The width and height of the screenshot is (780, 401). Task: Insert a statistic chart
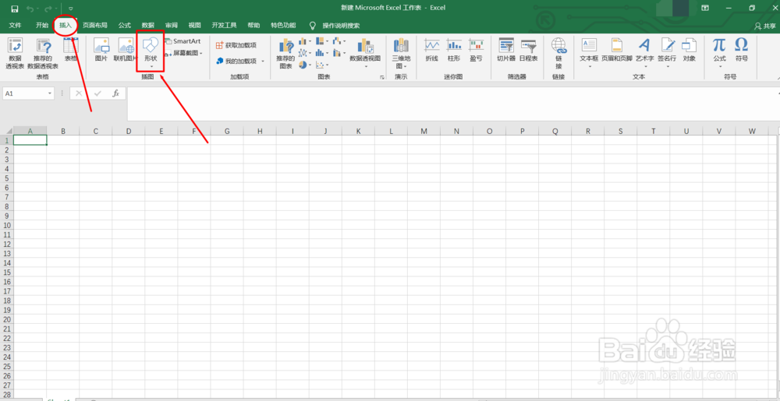[x=322, y=53]
